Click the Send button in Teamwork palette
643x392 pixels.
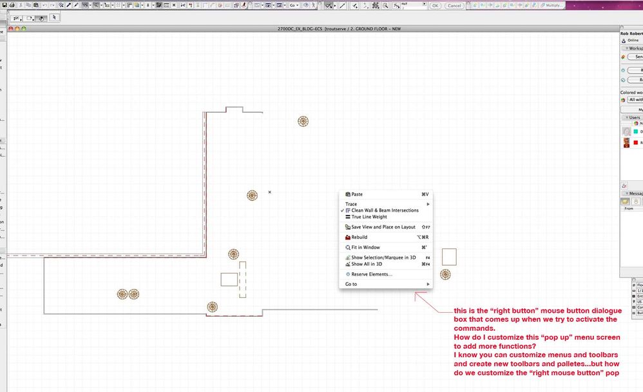[x=635, y=57]
